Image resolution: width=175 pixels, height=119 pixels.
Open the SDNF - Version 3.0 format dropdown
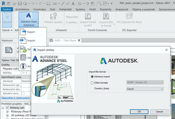pos(145,82)
